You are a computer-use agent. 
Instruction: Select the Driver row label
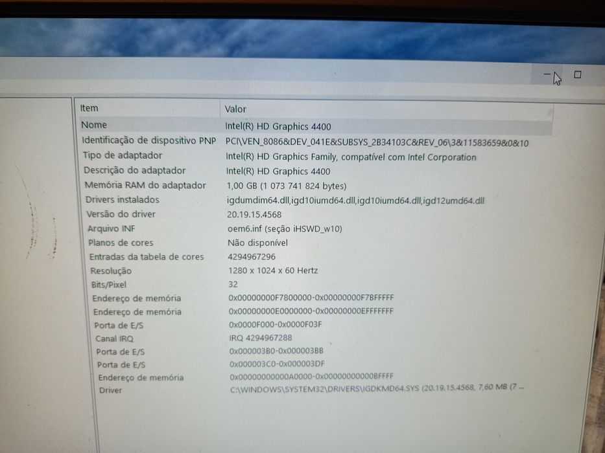pyautogui.click(x=110, y=390)
